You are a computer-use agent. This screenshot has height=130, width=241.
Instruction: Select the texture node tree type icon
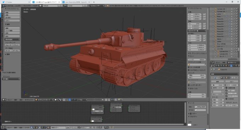[37, 128]
